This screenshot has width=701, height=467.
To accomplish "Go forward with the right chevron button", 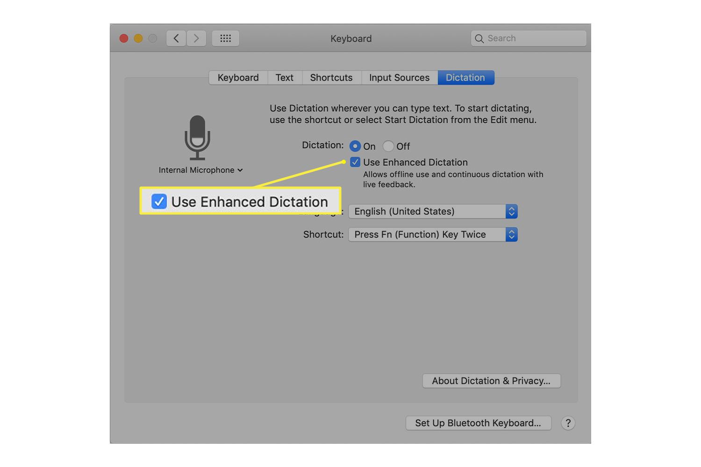I will tap(196, 38).
